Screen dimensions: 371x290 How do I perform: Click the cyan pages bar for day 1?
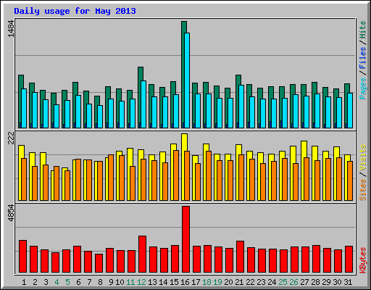24,108
